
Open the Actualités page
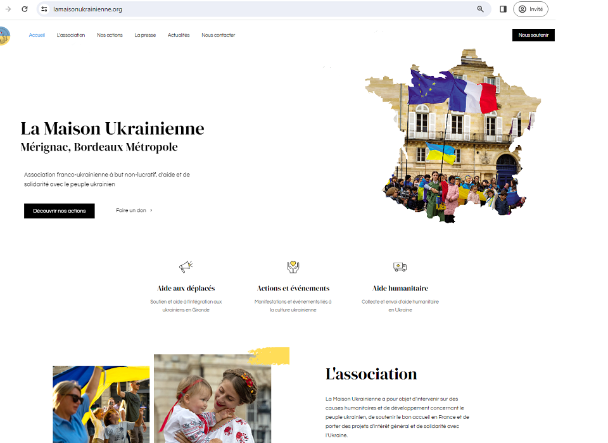point(179,35)
